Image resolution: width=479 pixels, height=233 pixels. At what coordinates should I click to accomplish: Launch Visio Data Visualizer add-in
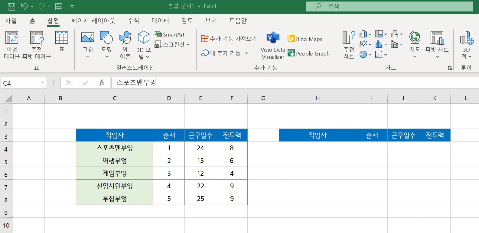pyautogui.click(x=273, y=45)
